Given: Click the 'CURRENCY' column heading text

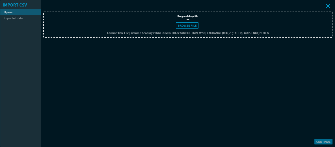Looking at the screenshot, I should pos(251,33).
